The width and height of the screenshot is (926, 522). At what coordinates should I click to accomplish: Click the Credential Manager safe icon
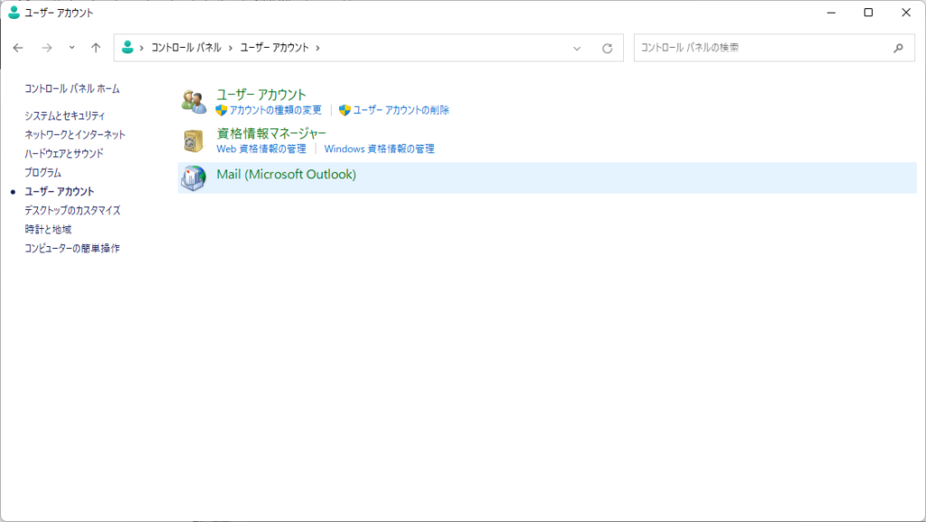click(x=194, y=140)
